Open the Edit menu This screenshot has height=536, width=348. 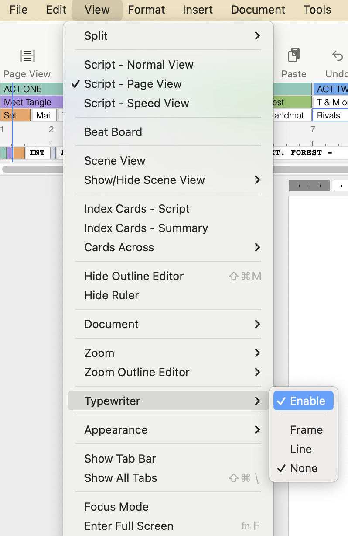point(56,10)
